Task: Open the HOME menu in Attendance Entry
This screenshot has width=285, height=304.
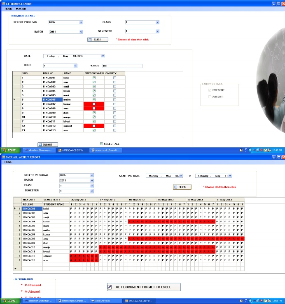Action: point(8,9)
